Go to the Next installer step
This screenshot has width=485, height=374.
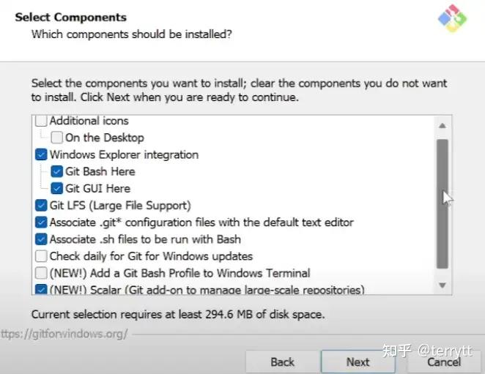(x=358, y=362)
